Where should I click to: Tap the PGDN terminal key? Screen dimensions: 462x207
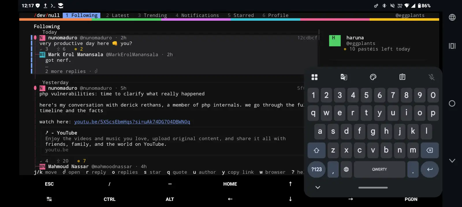411,199
